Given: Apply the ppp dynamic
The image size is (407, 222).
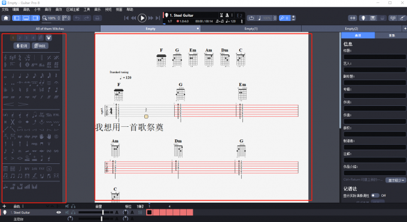Looking at the screenshot, I should point(5,97).
